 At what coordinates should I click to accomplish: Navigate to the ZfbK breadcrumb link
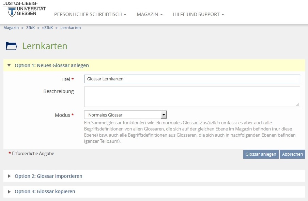pyautogui.click(x=31, y=28)
